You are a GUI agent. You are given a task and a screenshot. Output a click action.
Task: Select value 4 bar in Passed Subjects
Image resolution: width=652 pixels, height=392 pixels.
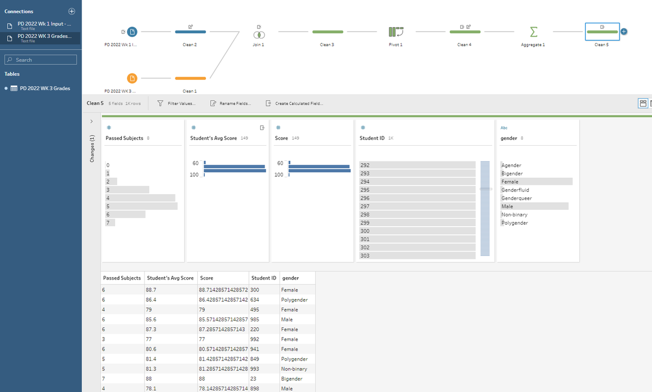point(140,198)
